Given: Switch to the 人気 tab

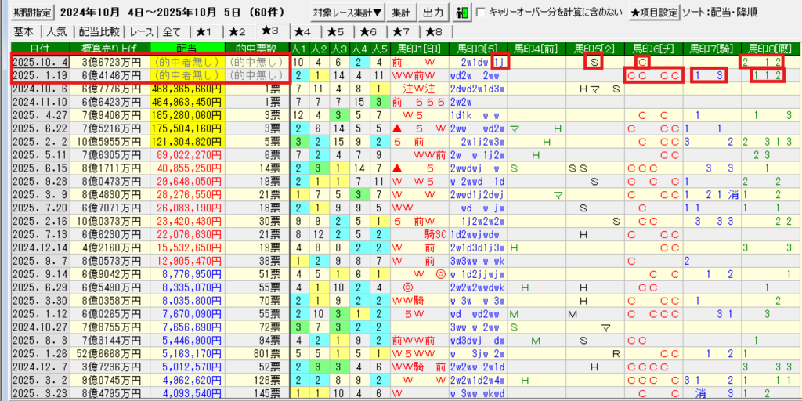Looking at the screenshot, I should (56, 32).
